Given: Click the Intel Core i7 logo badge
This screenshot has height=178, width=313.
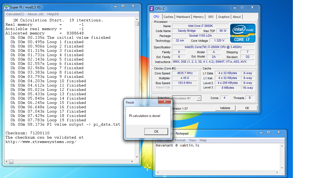Looking at the screenshot, I should click(x=243, y=33).
